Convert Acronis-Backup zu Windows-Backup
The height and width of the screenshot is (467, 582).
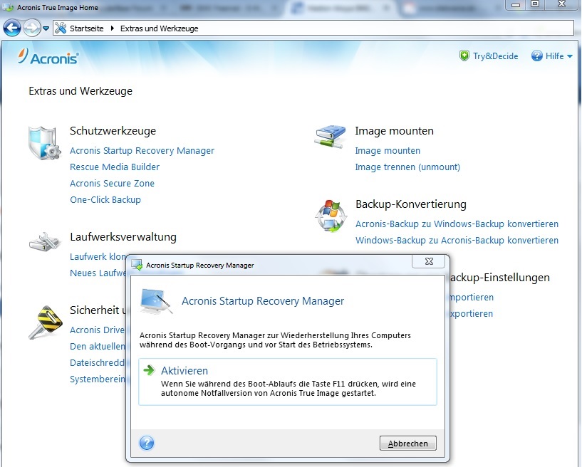pos(457,224)
